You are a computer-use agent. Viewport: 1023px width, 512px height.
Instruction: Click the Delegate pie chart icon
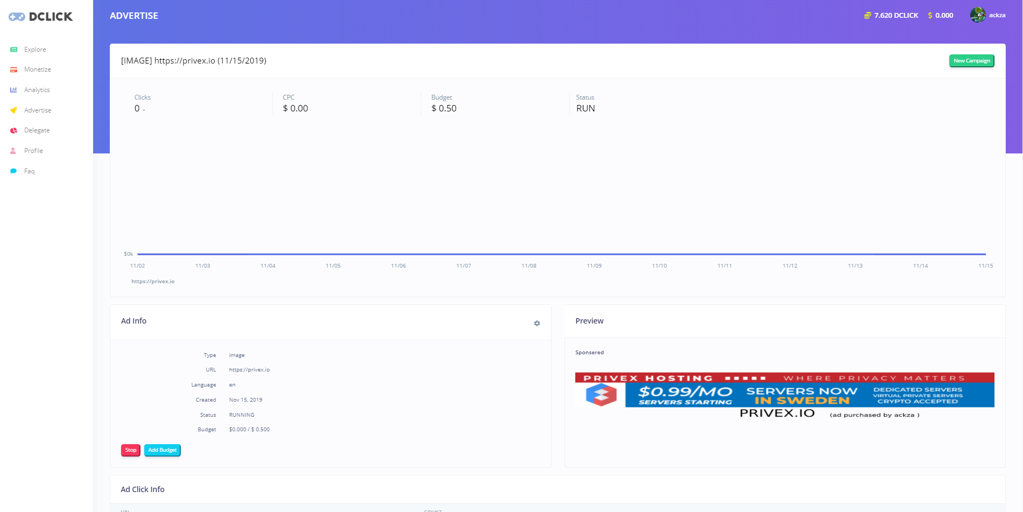pos(13,130)
